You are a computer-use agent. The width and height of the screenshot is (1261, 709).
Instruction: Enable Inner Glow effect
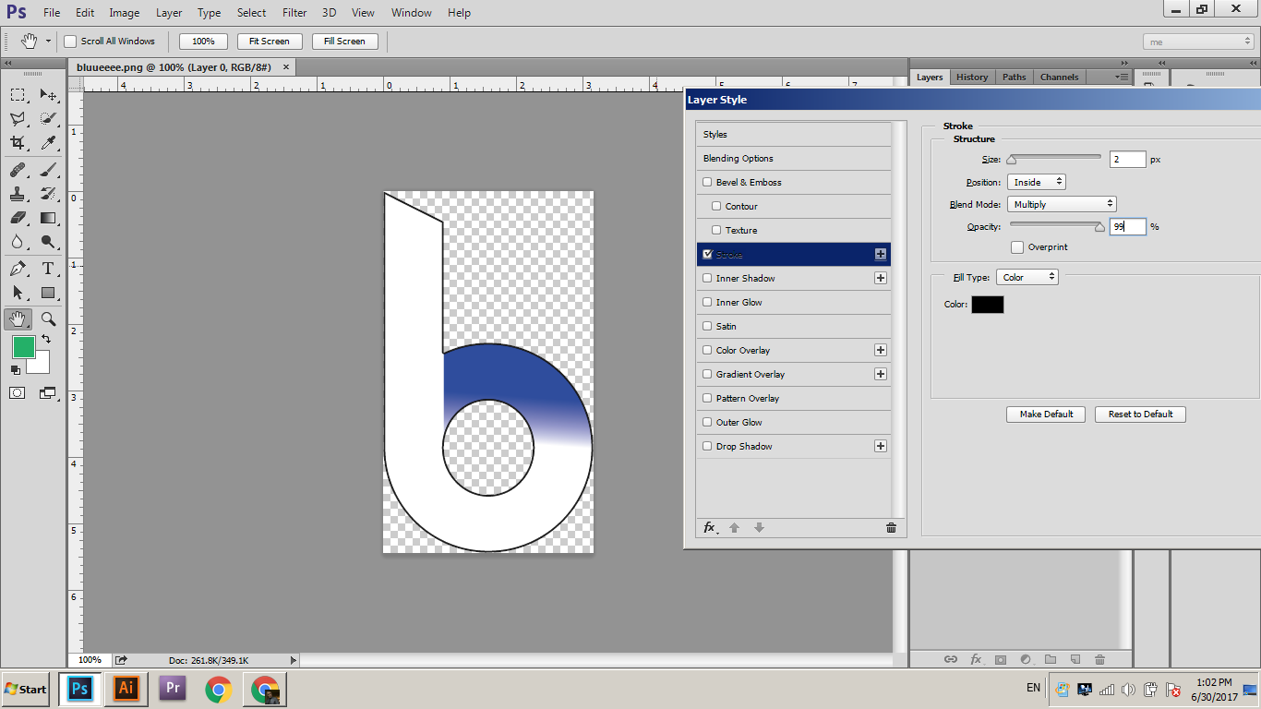click(x=708, y=303)
